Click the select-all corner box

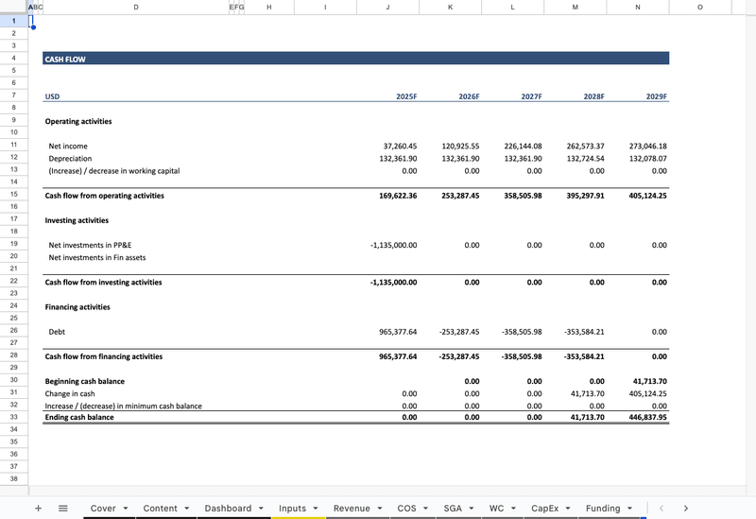13,7
